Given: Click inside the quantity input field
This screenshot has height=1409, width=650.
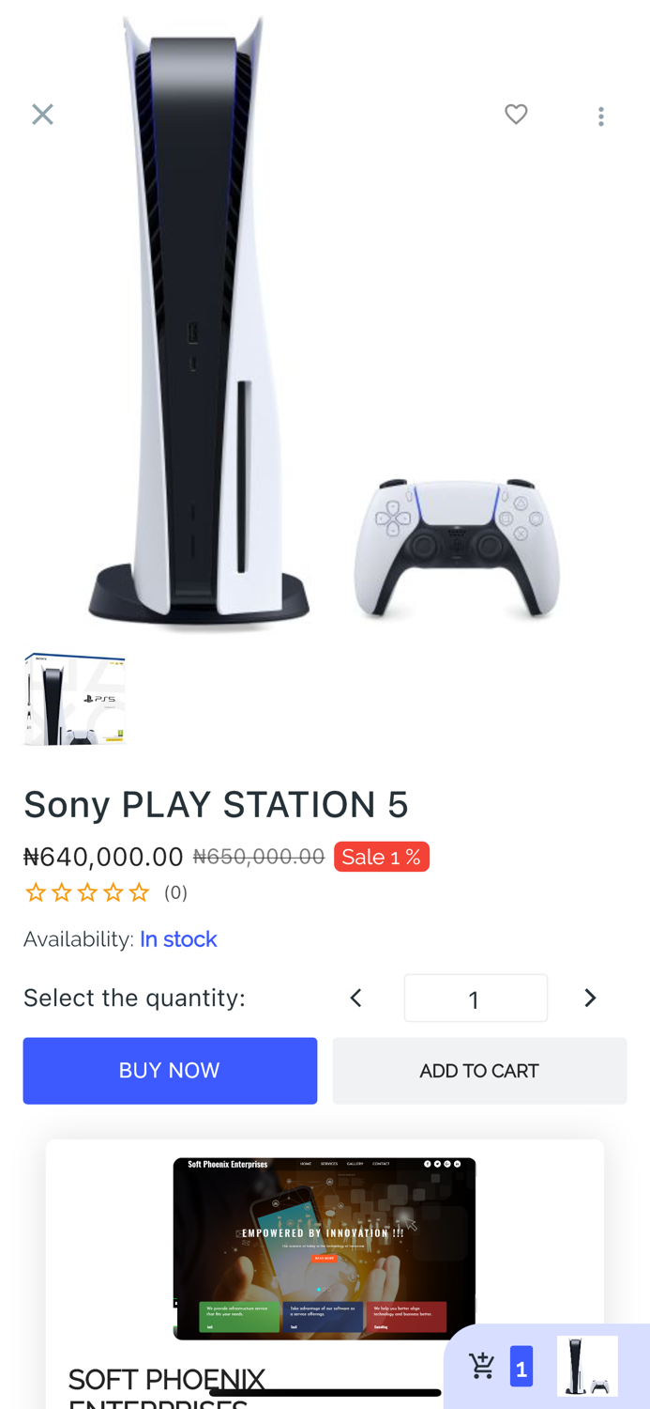Looking at the screenshot, I should point(476,998).
